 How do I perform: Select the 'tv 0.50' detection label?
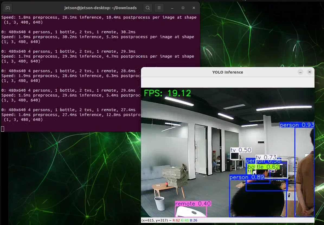tap(241, 150)
